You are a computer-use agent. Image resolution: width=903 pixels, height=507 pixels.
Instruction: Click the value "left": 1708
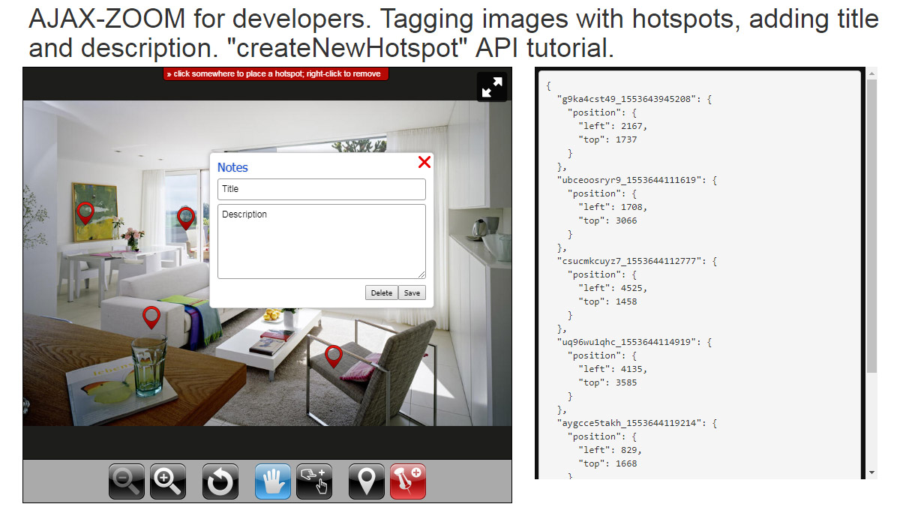point(613,207)
